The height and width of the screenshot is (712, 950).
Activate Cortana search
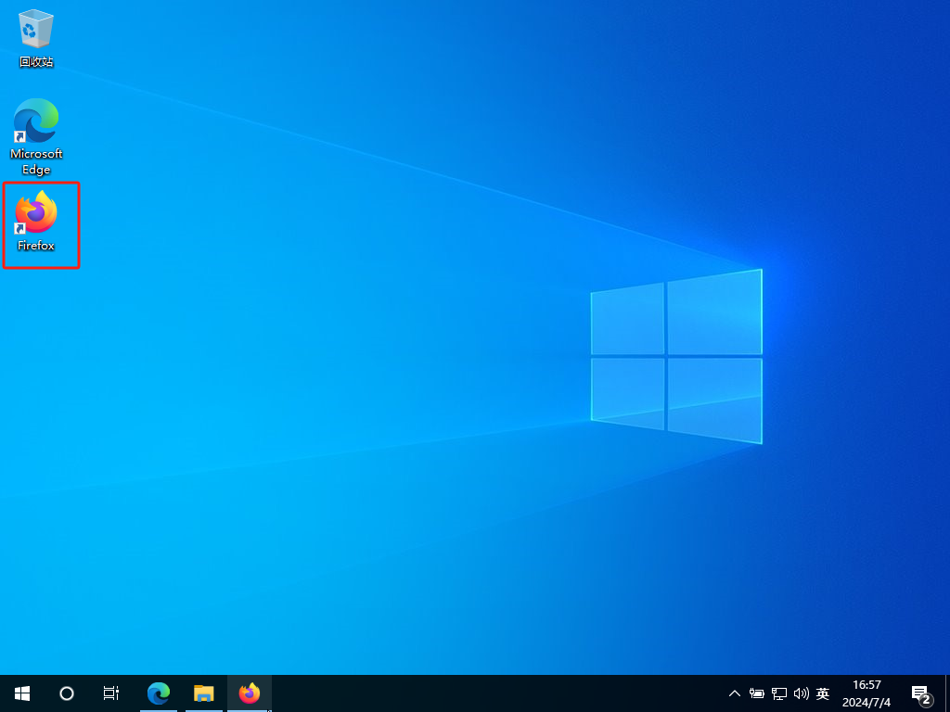pos(66,693)
